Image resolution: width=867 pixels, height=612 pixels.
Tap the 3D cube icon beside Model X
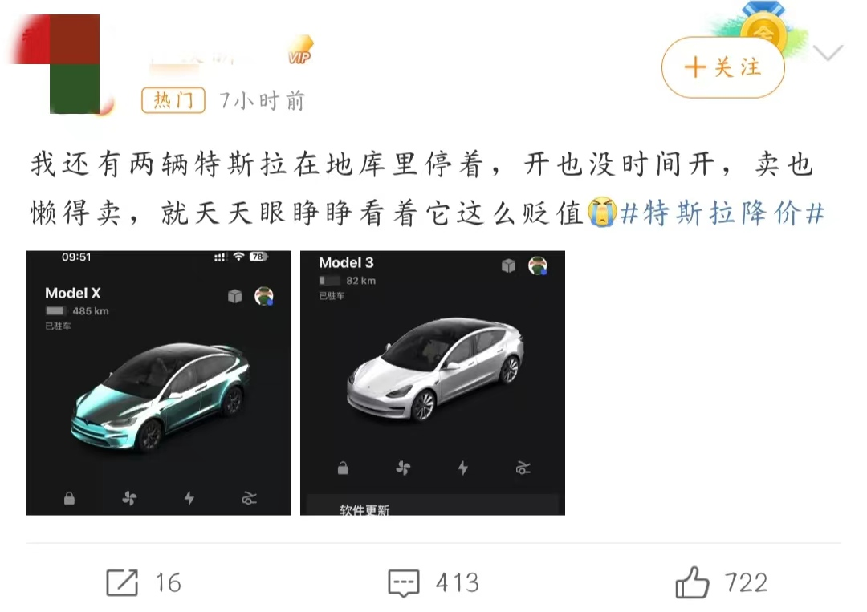coord(235,296)
